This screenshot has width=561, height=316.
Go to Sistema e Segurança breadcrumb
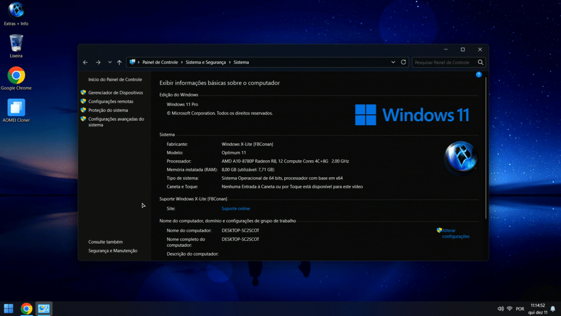click(x=205, y=63)
